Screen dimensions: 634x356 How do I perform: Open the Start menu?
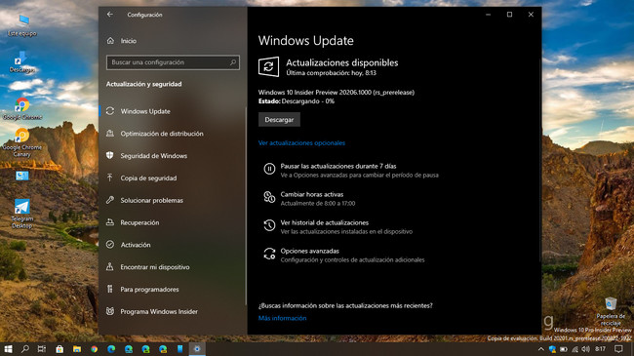tap(8, 349)
